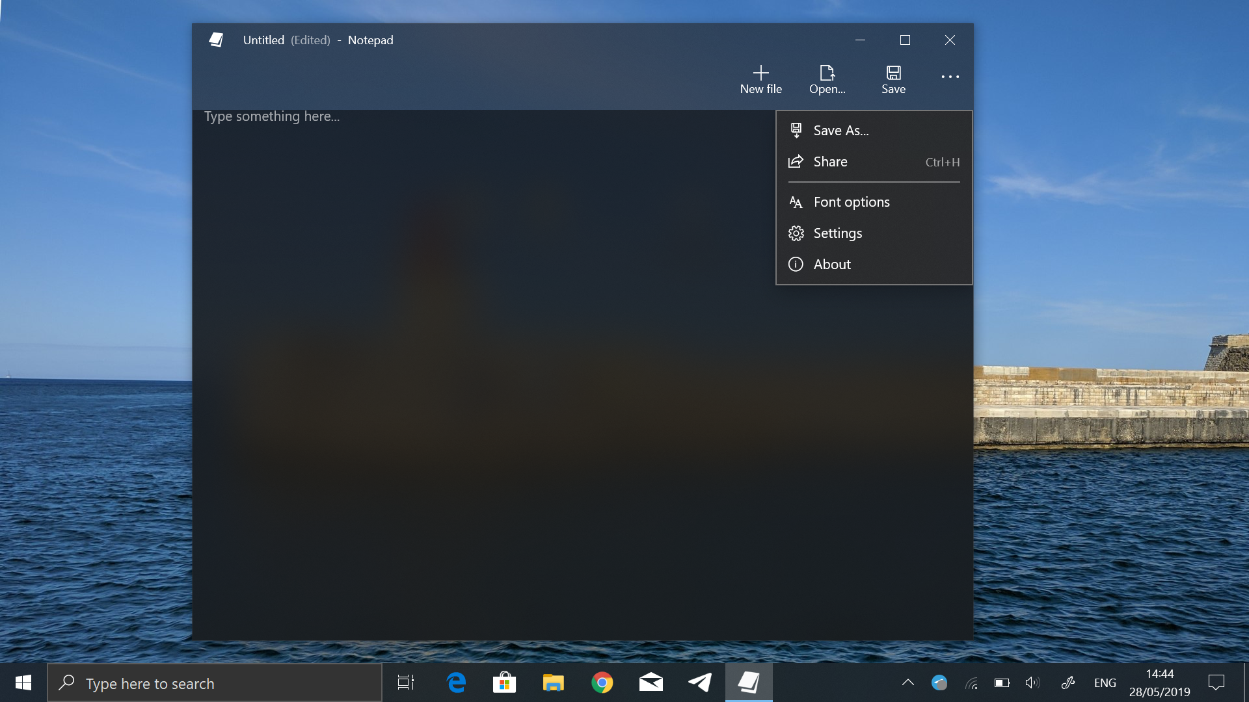Click the Notepad app icon in title bar
1249x702 pixels.
pos(216,40)
